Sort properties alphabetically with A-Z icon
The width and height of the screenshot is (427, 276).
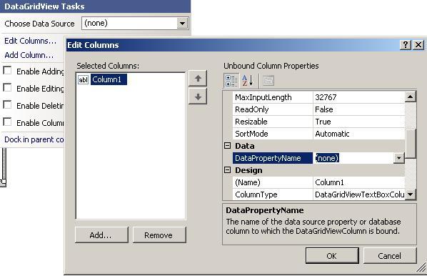248,81
